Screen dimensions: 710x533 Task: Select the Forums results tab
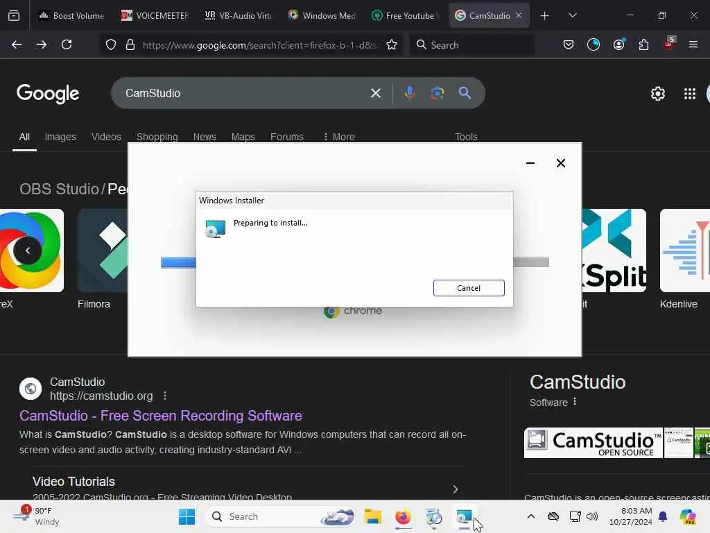coord(286,137)
